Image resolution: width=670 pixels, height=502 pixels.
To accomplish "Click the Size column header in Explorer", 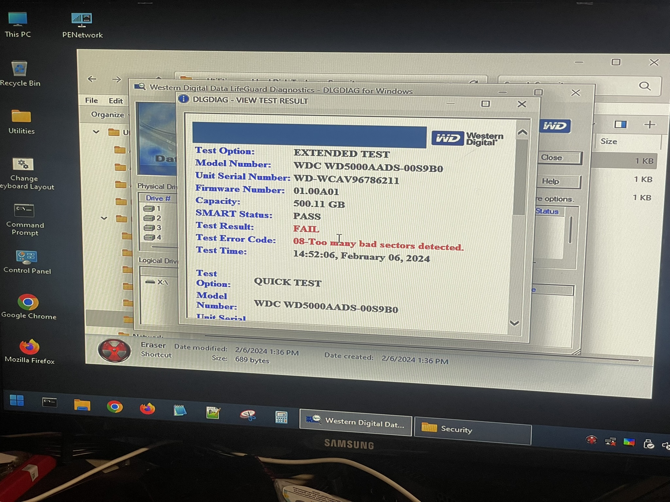I will tap(608, 142).
